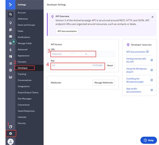Open Calendar settings

pyautogui.click(x=22, y=117)
